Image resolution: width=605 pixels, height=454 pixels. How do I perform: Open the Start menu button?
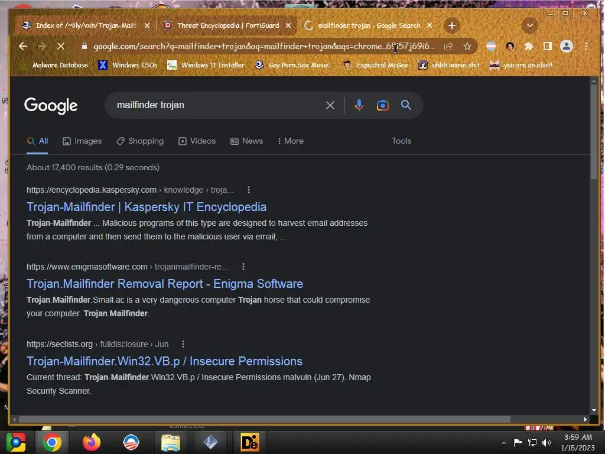tap(16, 442)
